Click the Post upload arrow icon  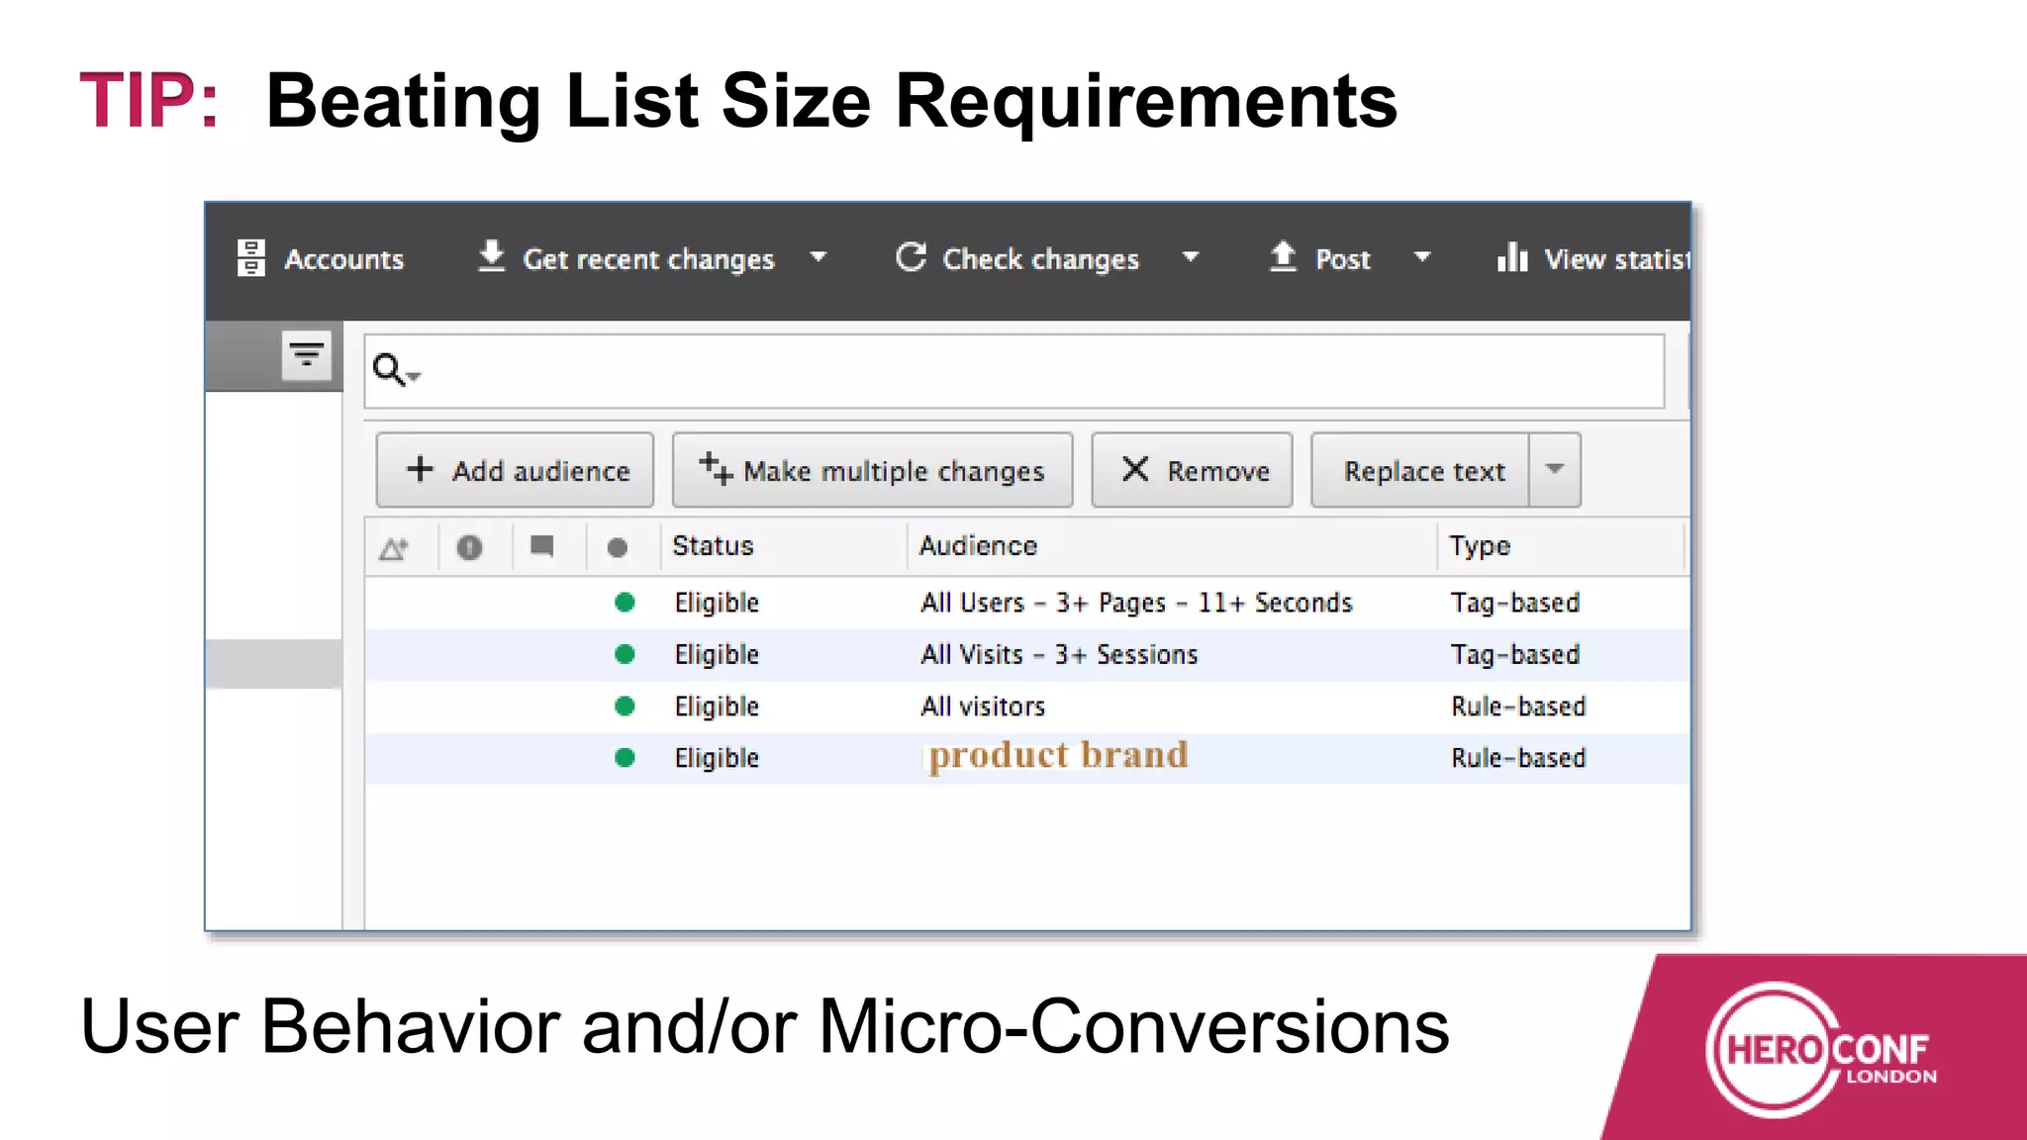click(x=1283, y=256)
